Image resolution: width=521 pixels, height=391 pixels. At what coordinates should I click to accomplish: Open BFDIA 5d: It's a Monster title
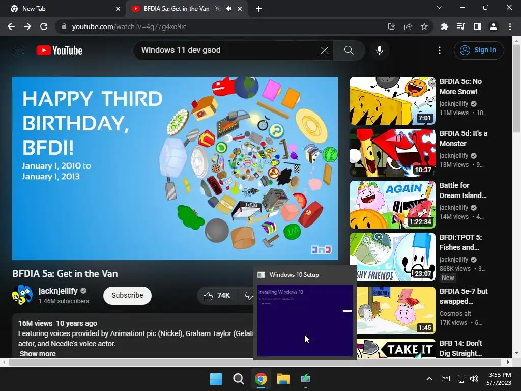(x=464, y=138)
